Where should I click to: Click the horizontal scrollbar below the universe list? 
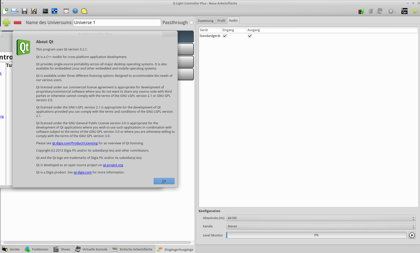pos(97,243)
